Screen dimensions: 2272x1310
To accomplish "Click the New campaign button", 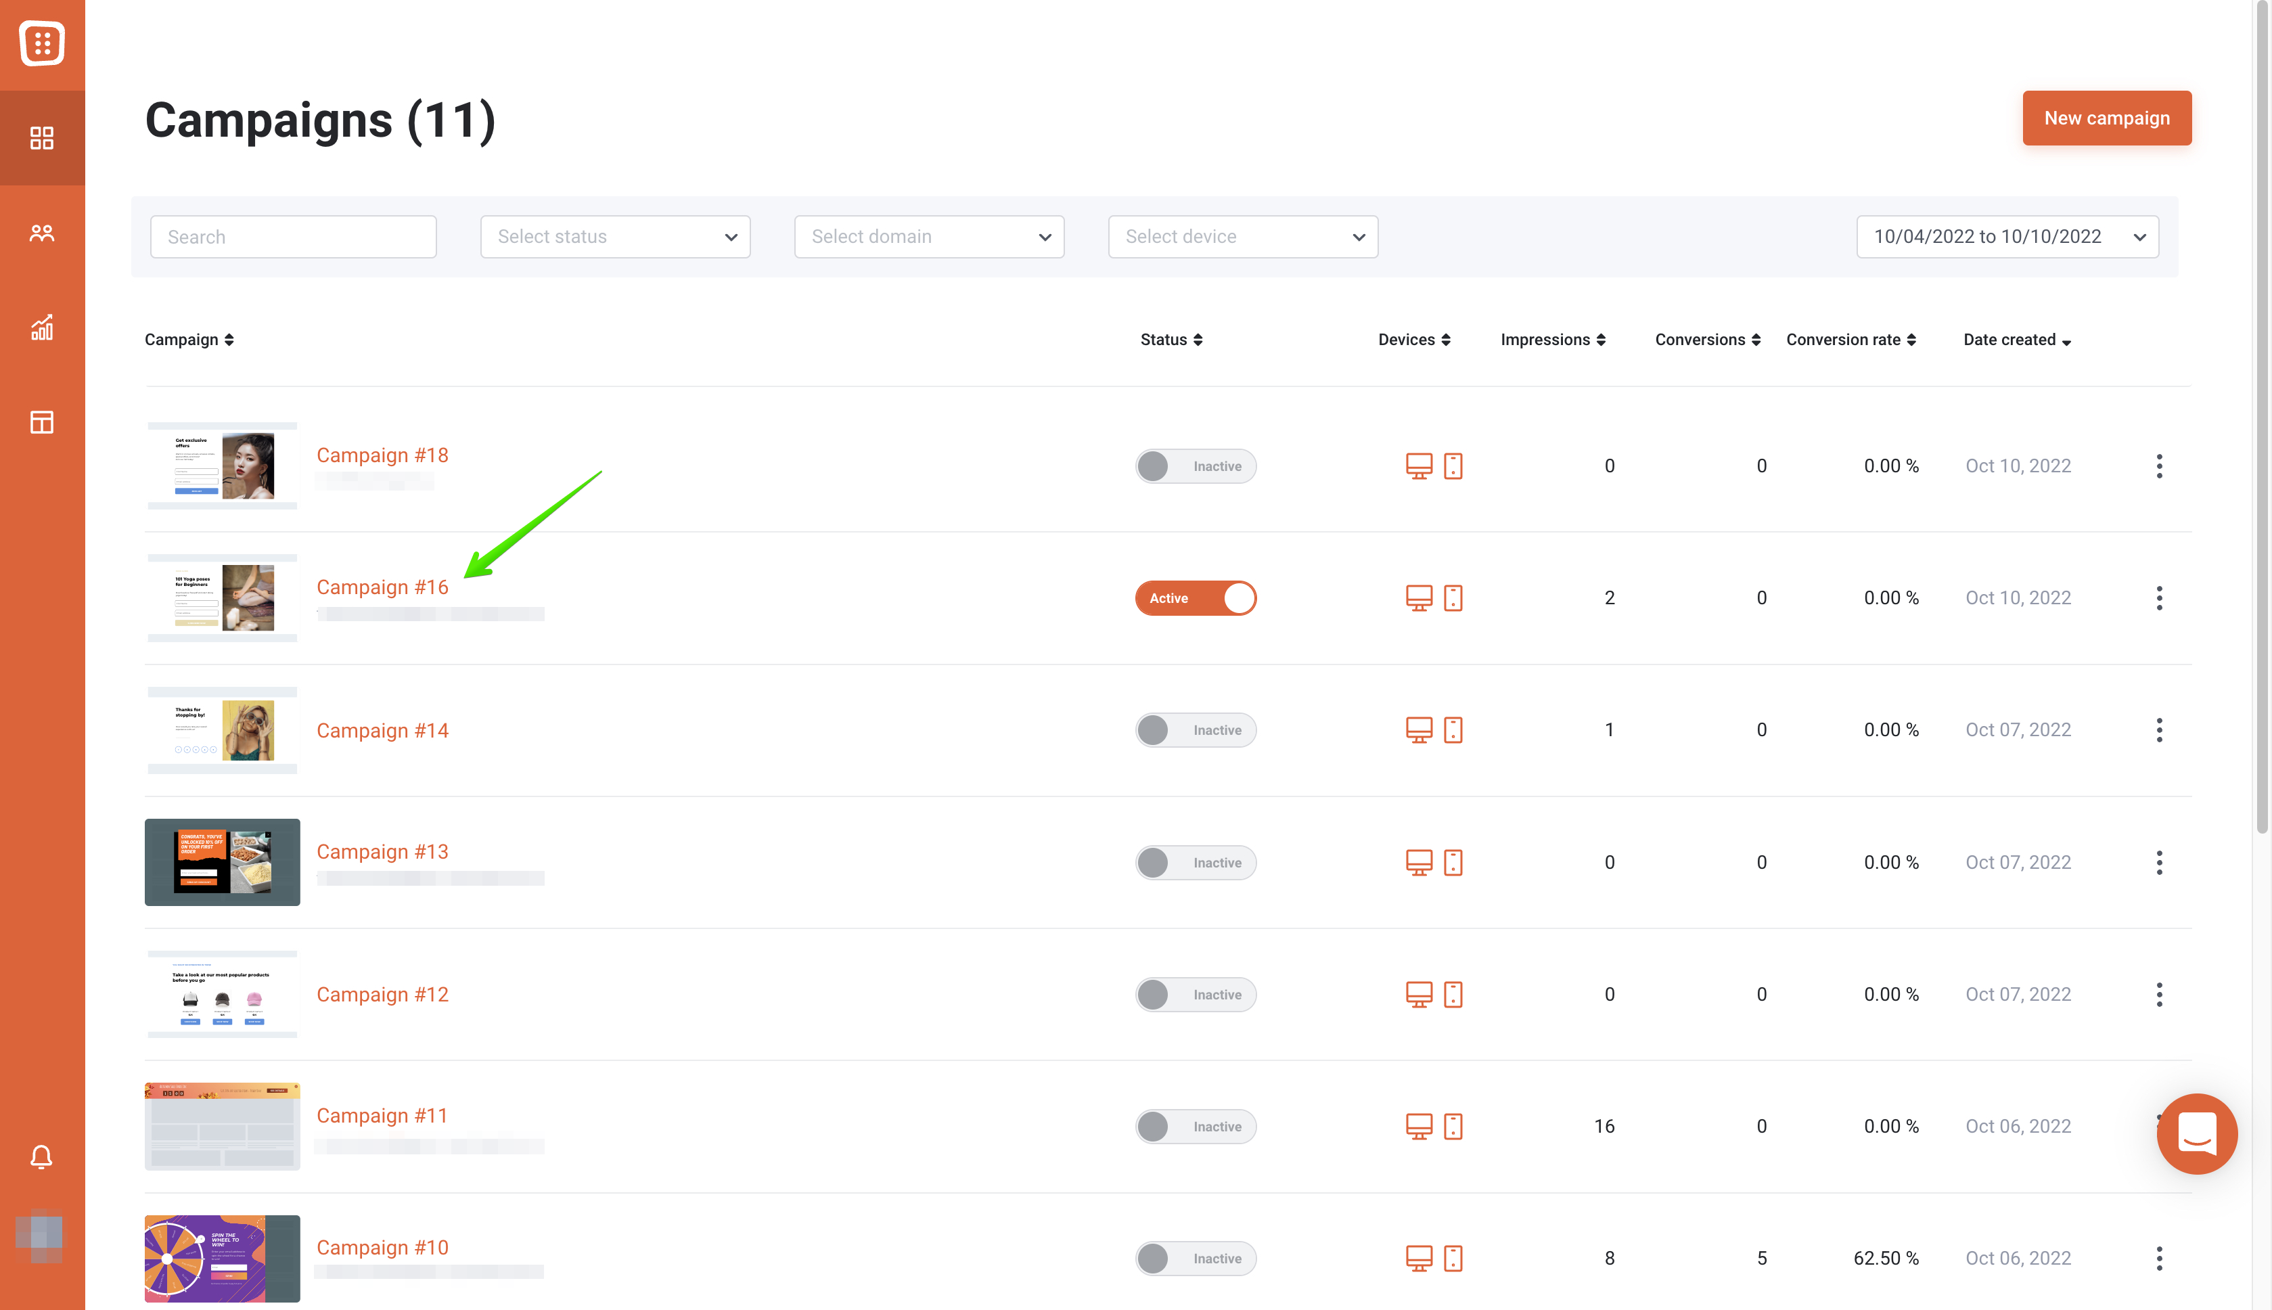I will pos(2106,118).
